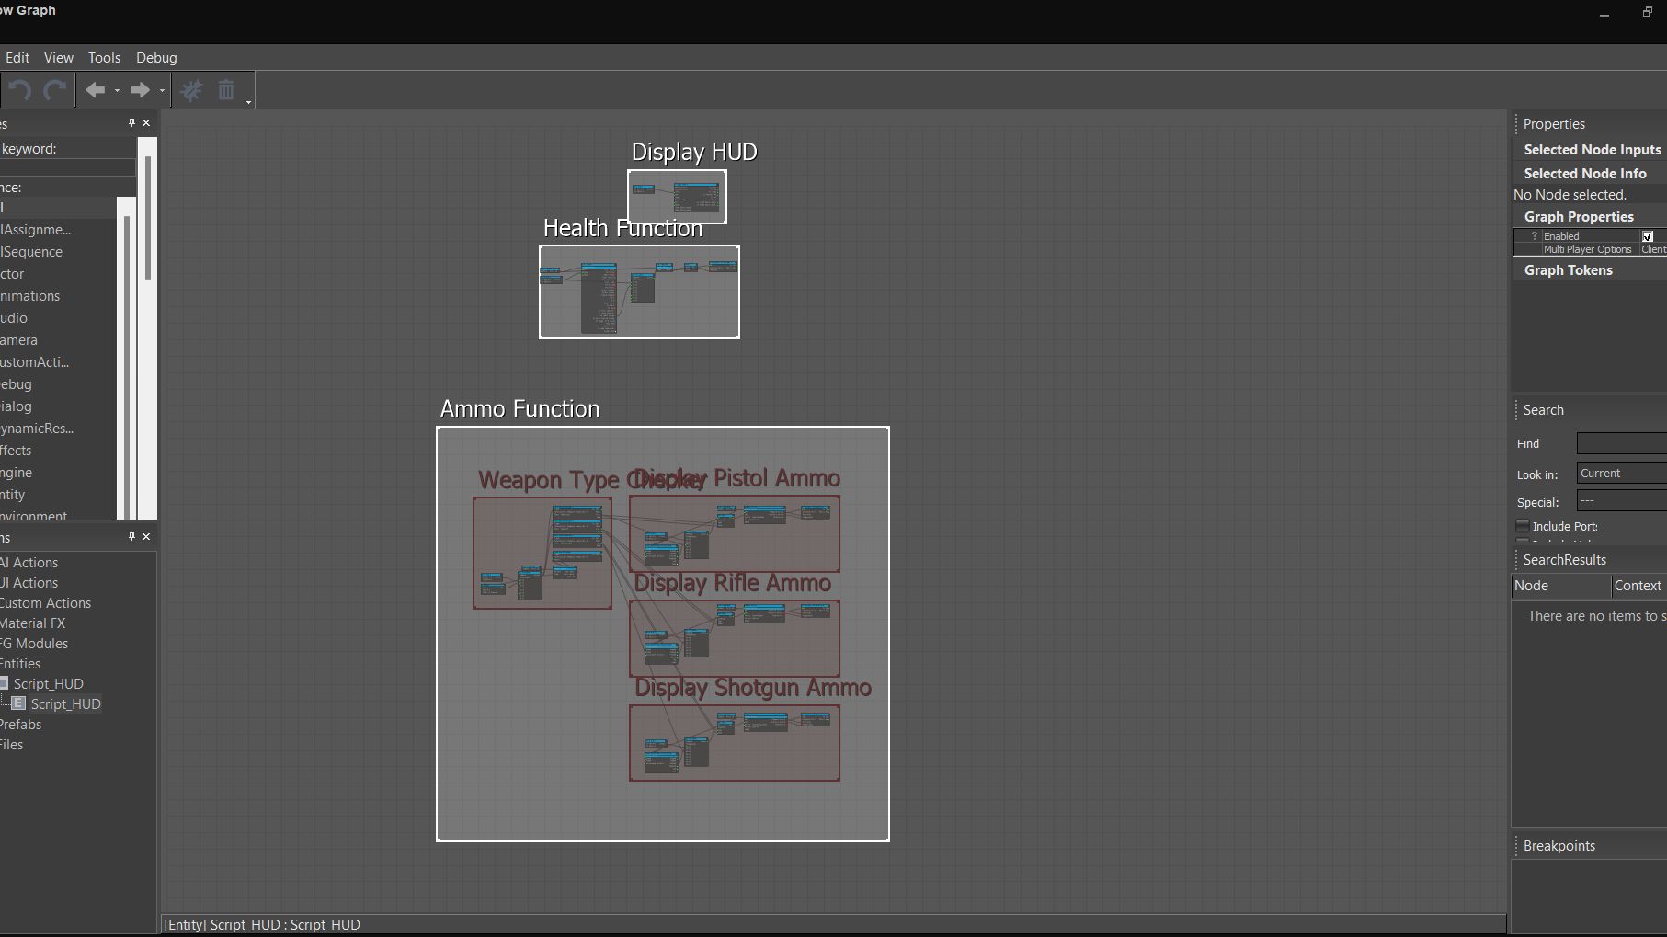Enable the Include Port search option
The width and height of the screenshot is (1667, 937).
1523,526
